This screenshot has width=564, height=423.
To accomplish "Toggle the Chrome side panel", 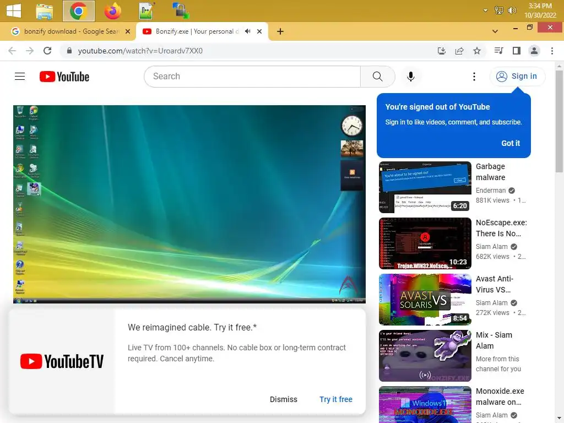I will click(517, 51).
